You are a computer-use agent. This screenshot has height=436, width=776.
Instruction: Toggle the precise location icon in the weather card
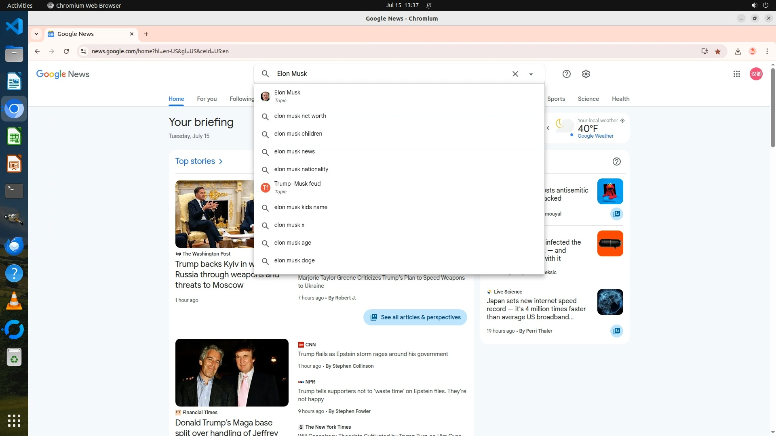[622, 121]
